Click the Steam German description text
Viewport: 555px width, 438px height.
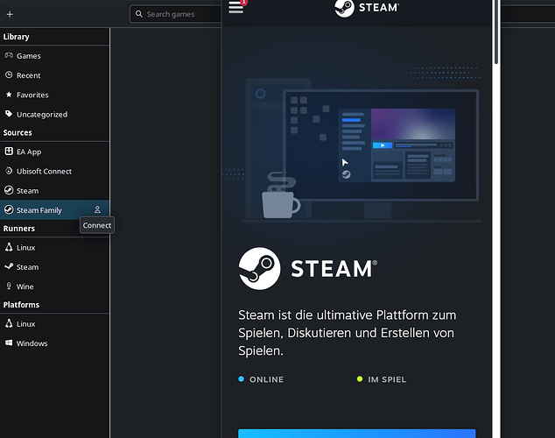[348, 333]
